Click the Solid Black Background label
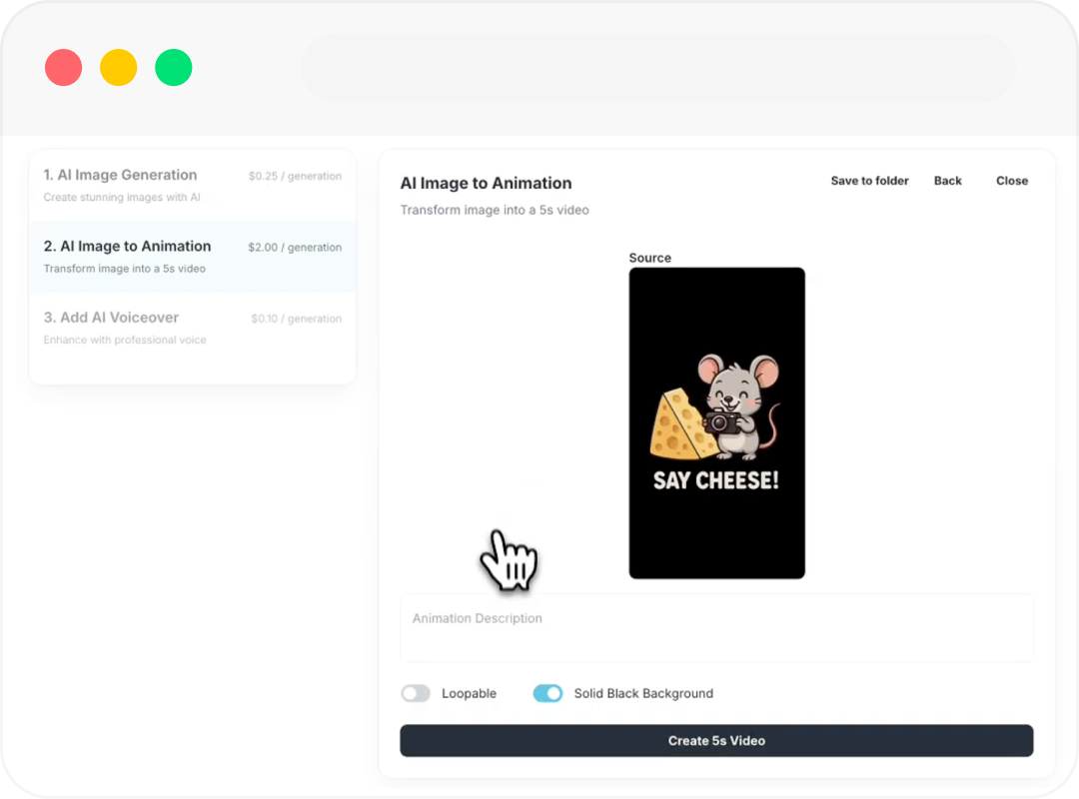The height and width of the screenshot is (799, 1079). (x=643, y=693)
